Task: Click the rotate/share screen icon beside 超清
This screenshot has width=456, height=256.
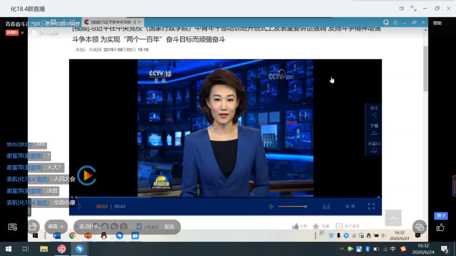Action: (x=33, y=227)
